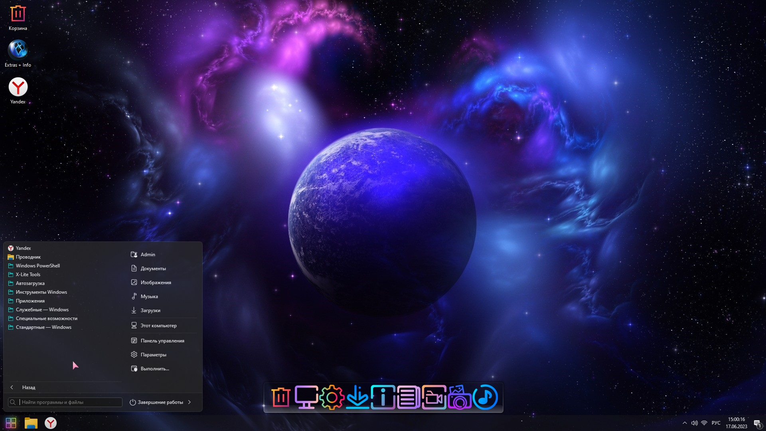
Task: Click the monitor icon in the dock
Action: click(x=306, y=397)
